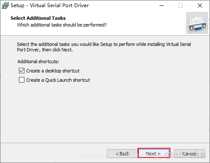Image resolution: width=210 pixels, height=163 pixels.
Task: Click empty gray area below the checkboxes
Action: tap(105, 112)
